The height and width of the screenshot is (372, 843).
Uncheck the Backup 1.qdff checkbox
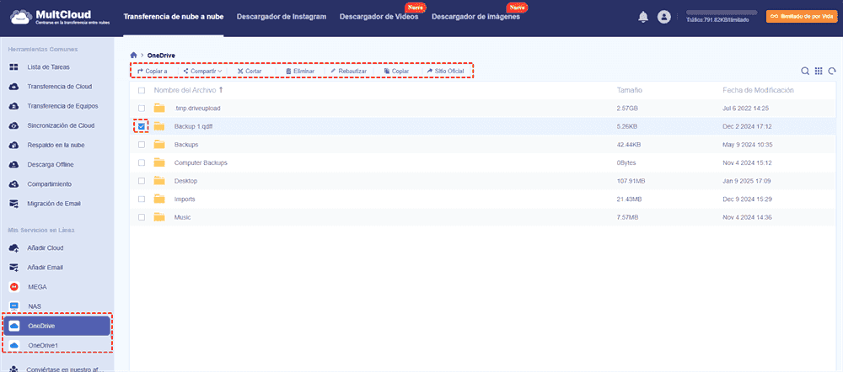coord(142,127)
